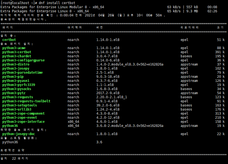Select the green 'certbot' package name
Viewport: 228px width, 164px height.
point(9,40)
